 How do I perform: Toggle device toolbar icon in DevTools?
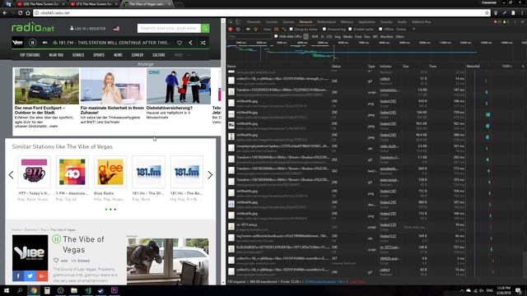(x=238, y=22)
